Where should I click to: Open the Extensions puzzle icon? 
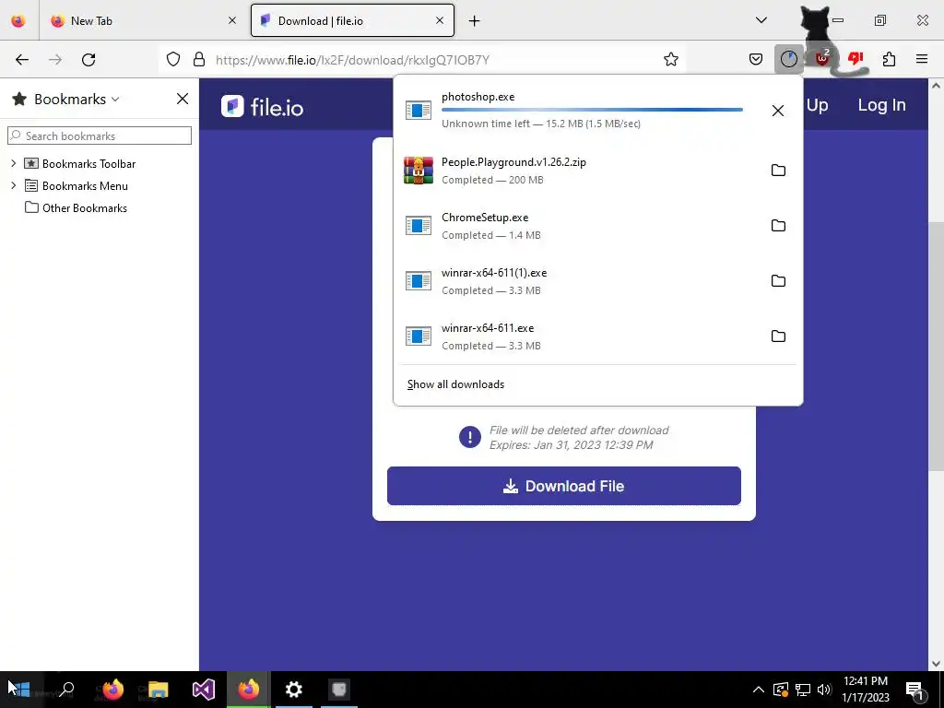pos(889,60)
